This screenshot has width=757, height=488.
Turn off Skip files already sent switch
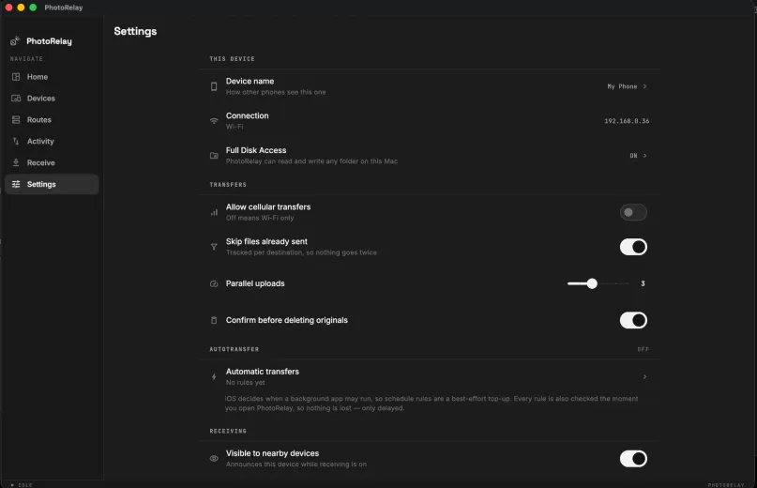pos(633,247)
